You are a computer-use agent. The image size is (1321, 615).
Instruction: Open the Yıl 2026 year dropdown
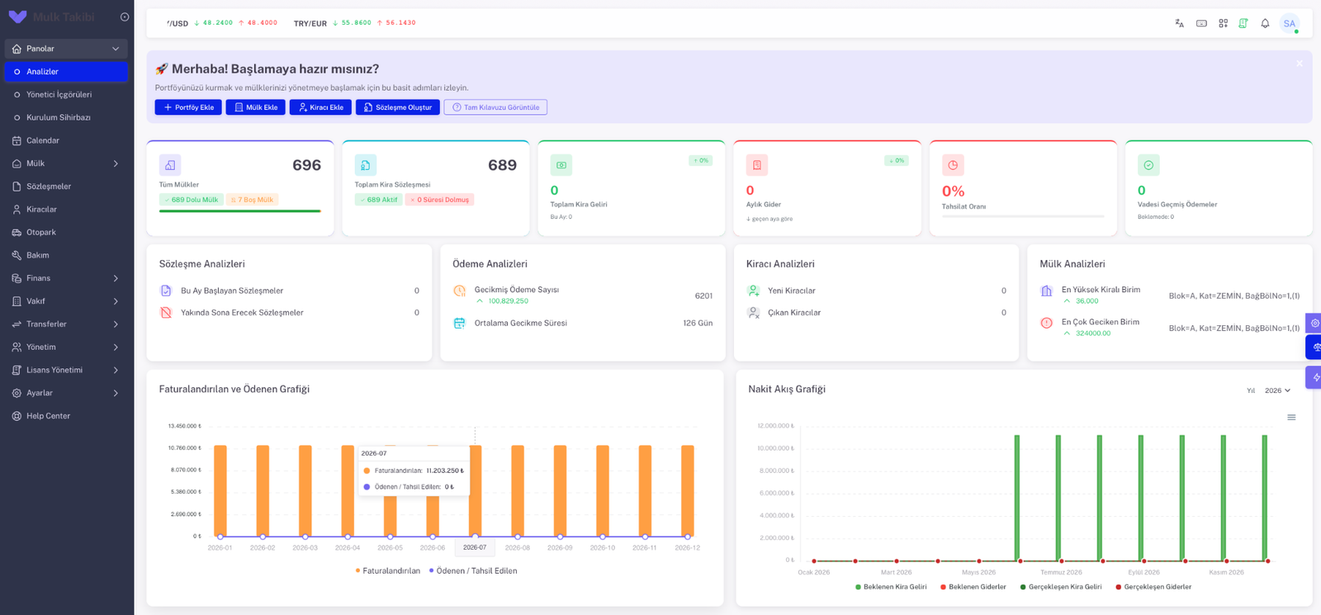[1277, 390]
